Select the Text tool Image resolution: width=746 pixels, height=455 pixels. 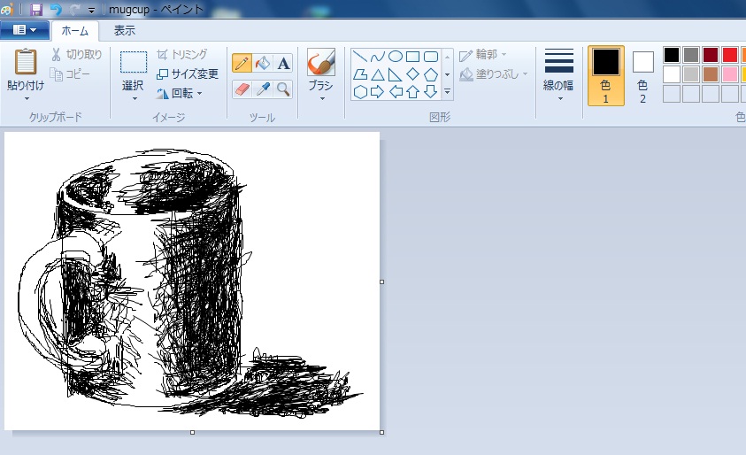(283, 63)
